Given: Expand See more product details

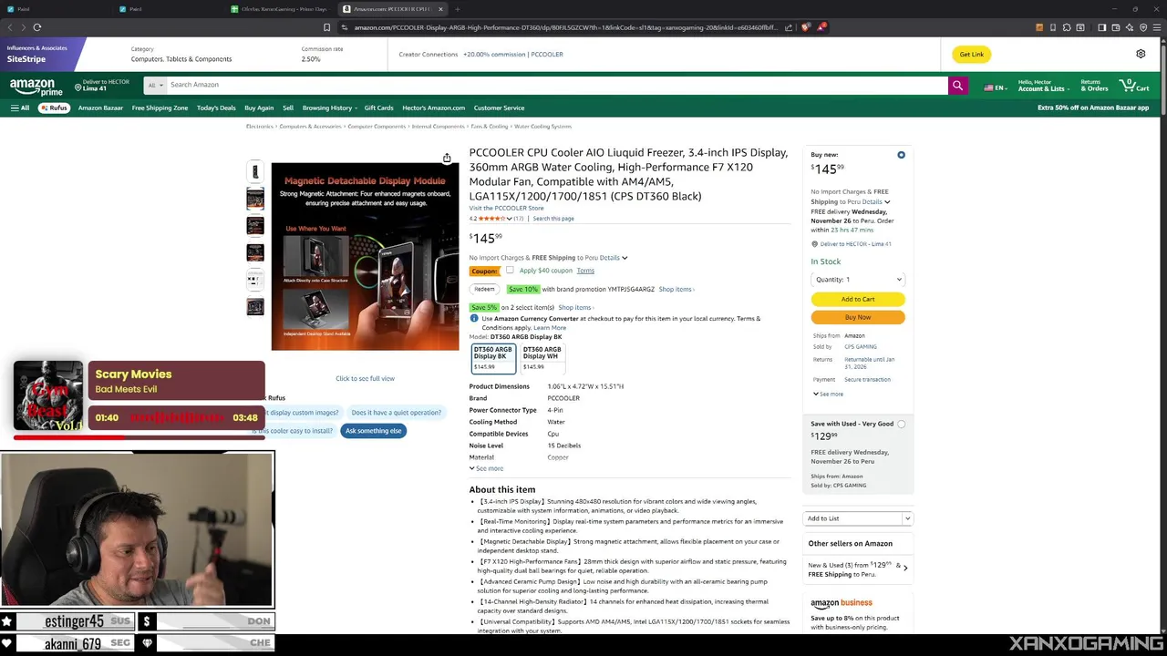Looking at the screenshot, I should coord(486,468).
